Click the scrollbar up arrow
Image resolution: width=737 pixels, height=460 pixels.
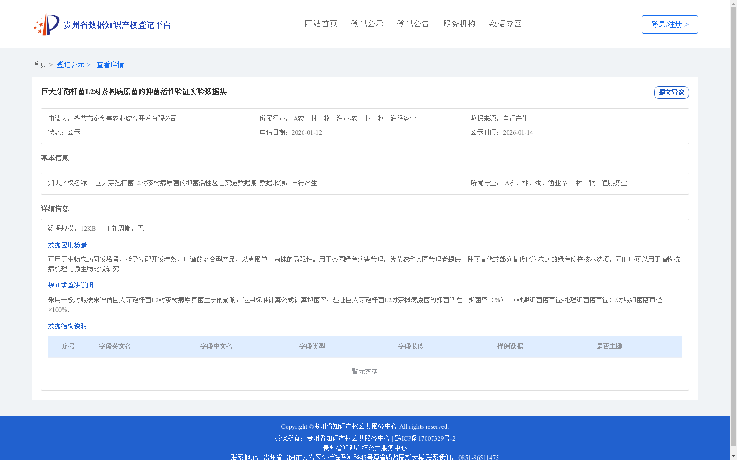(x=733, y=3)
